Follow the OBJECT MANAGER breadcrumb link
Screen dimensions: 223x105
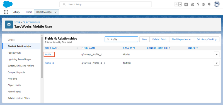[31, 22]
